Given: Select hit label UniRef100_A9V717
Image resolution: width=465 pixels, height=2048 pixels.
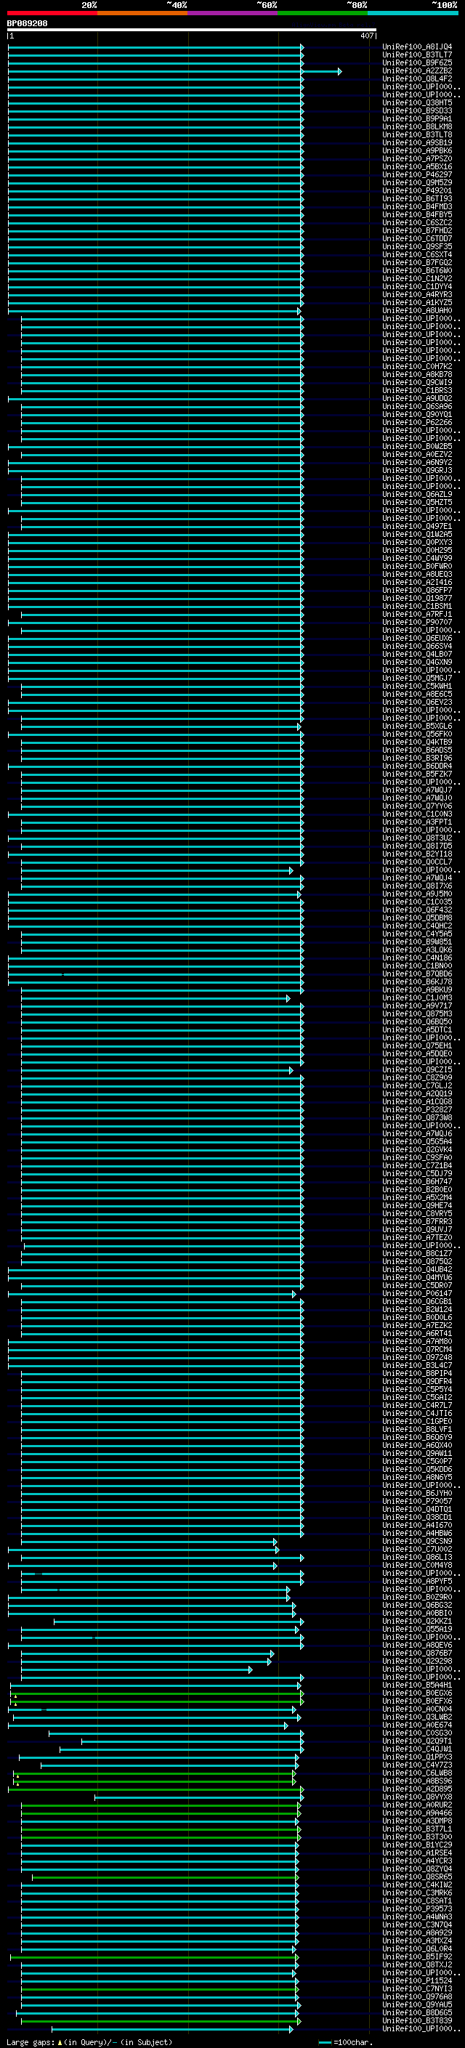Looking at the screenshot, I should (x=416, y=1005).
